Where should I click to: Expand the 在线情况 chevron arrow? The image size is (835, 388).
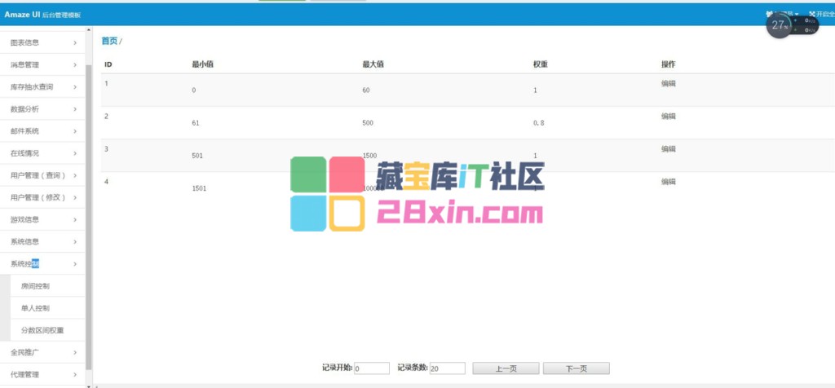[x=75, y=153]
